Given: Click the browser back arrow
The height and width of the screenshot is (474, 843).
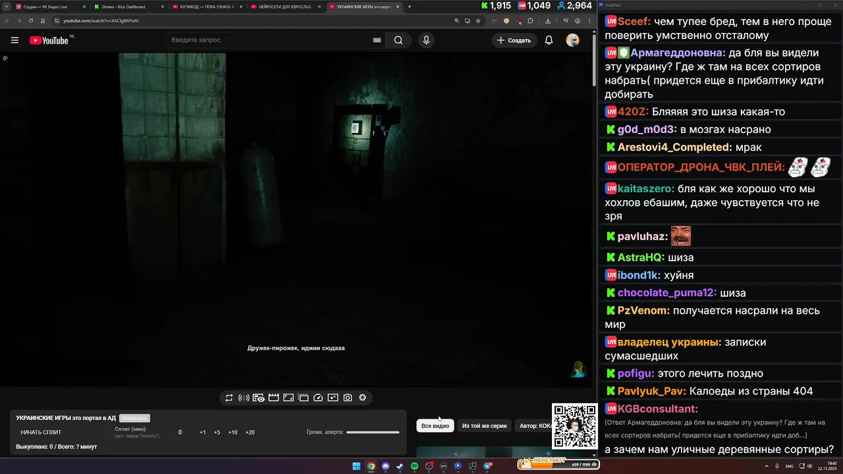Looking at the screenshot, I should [7, 20].
